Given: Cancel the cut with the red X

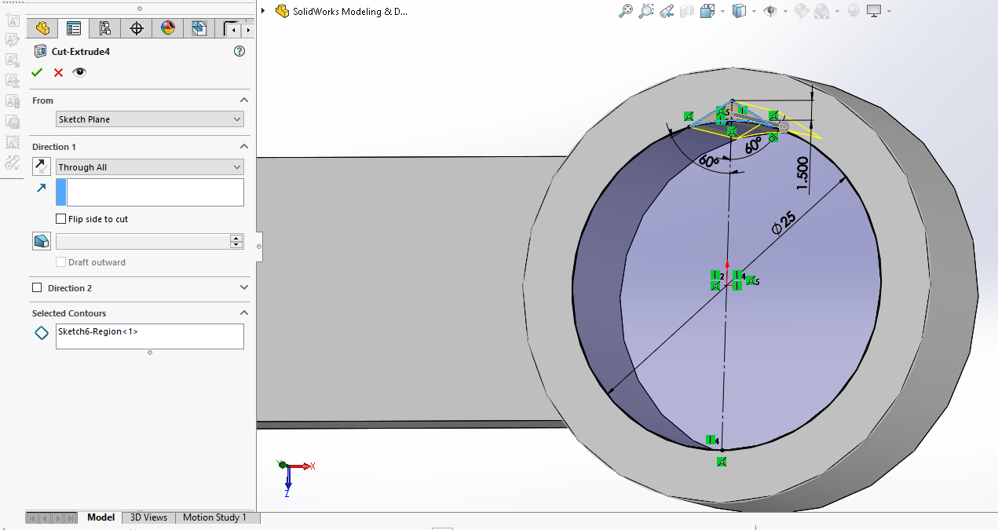Looking at the screenshot, I should (x=58, y=72).
